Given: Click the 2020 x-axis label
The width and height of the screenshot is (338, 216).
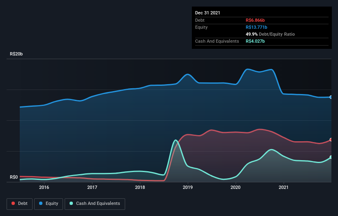Looking at the screenshot, I should tap(235, 187).
